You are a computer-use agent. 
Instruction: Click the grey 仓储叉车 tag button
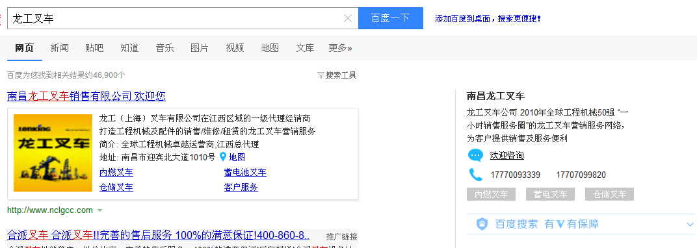[x=609, y=194]
